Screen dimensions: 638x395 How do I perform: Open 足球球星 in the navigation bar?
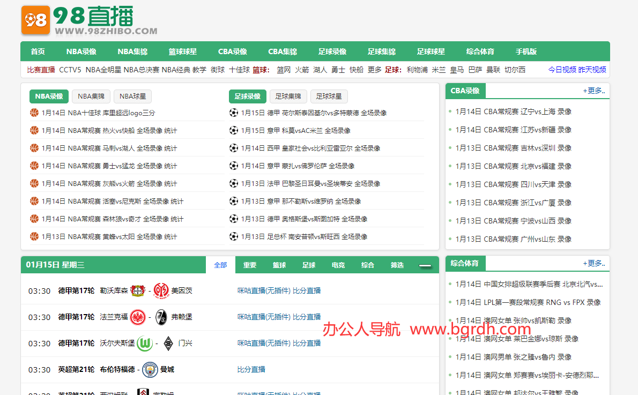point(431,51)
